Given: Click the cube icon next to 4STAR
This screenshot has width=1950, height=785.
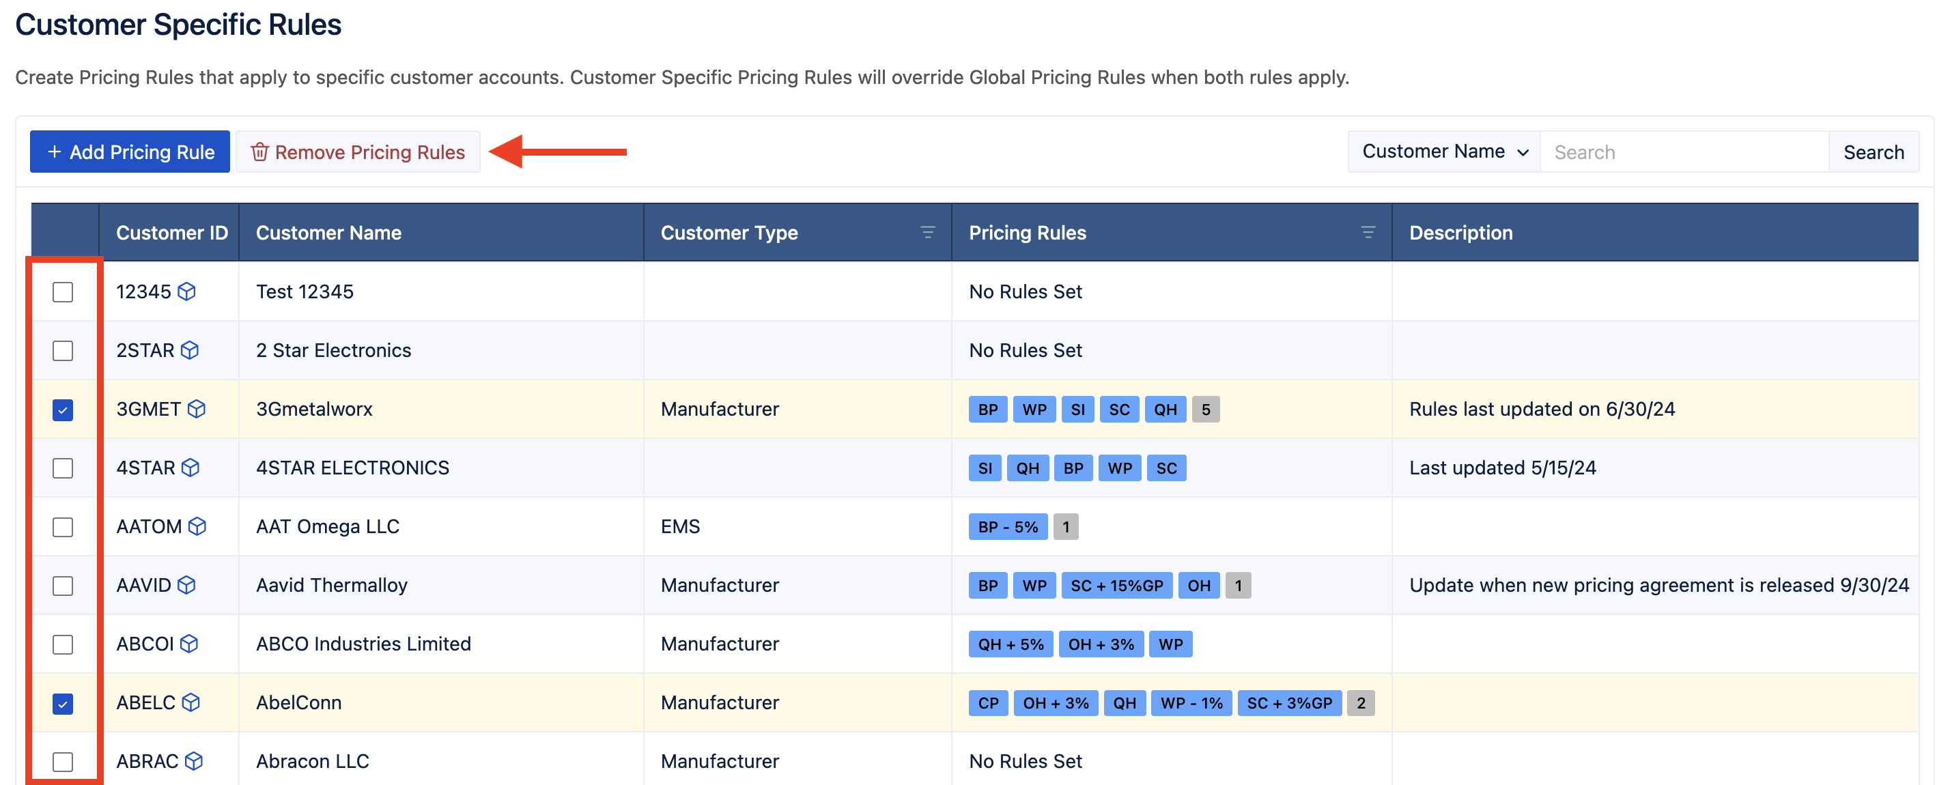Looking at the screenshot, I should (190, 467).
